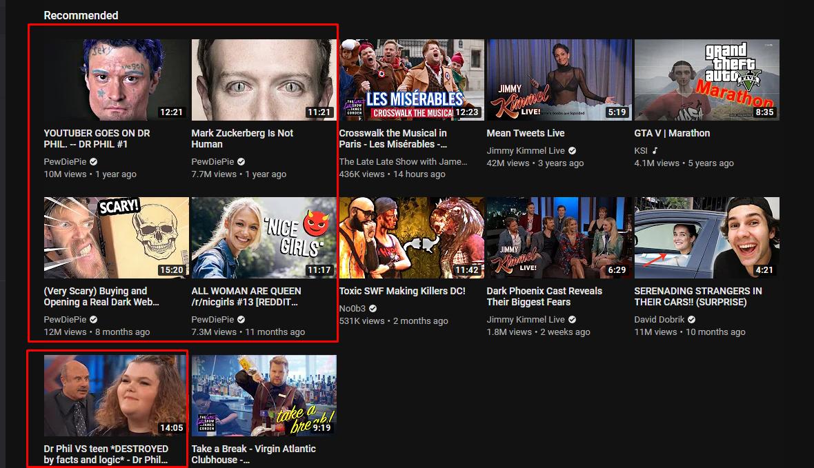
Task: Open PewDiePie channel under Dr Phil #1 video
Action: [x=65, y=162]
